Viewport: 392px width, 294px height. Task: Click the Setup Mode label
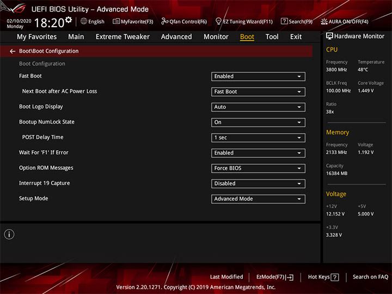point(34,199)
